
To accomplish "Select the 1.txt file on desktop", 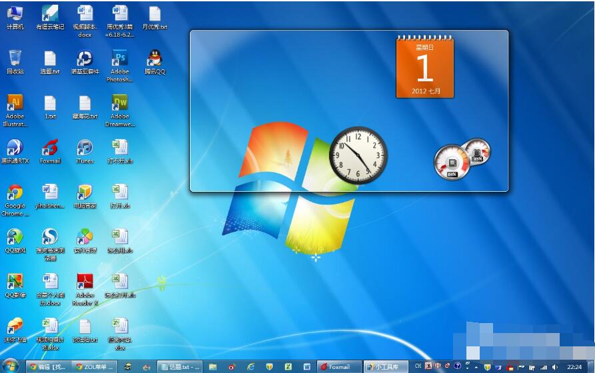I will coord(50,103).
